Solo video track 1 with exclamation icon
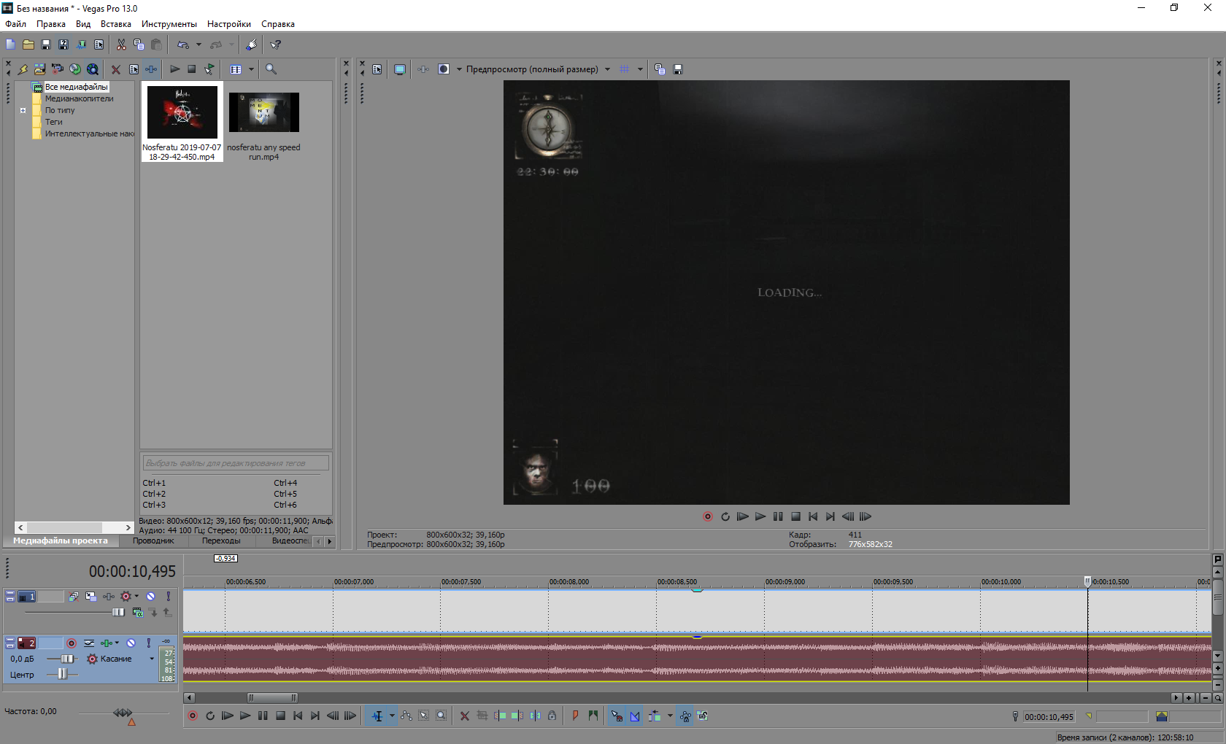1226x744 pixels. coord(169,597)
